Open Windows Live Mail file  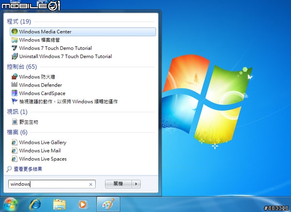[40, 151]
